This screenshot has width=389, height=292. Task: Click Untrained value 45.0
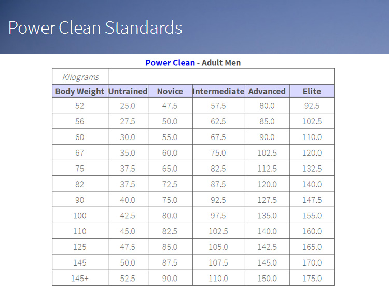click(128, 231)
